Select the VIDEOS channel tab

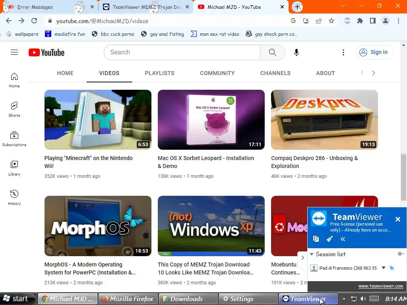[x=109, y=73]
